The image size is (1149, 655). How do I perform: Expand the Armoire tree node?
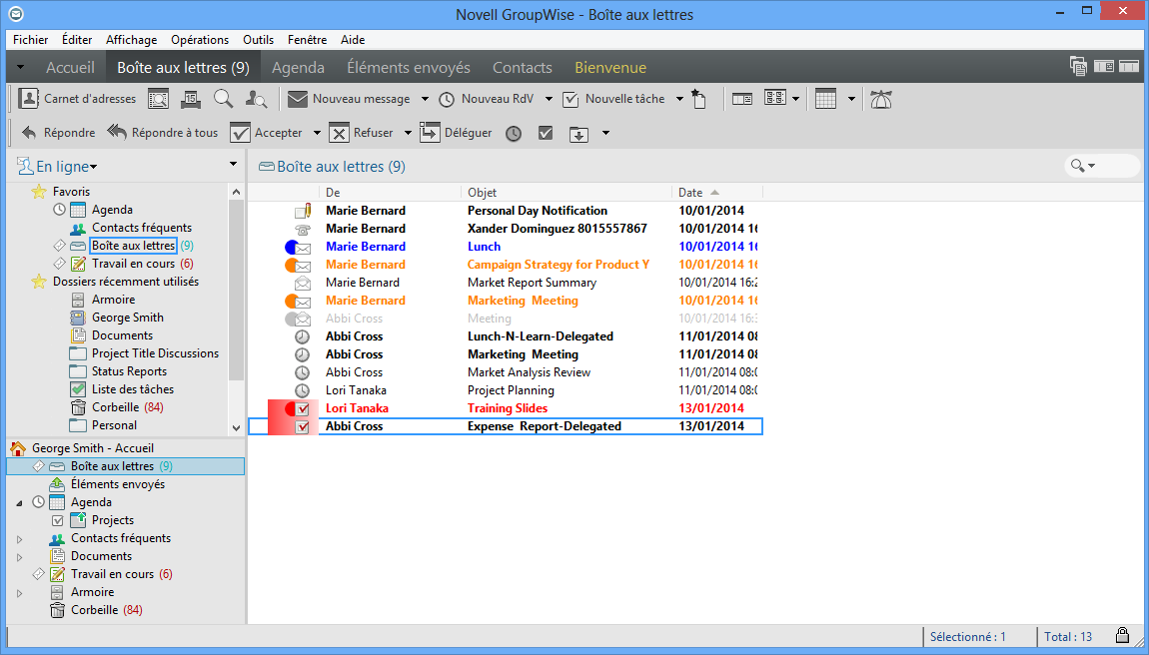click(19, 593)
